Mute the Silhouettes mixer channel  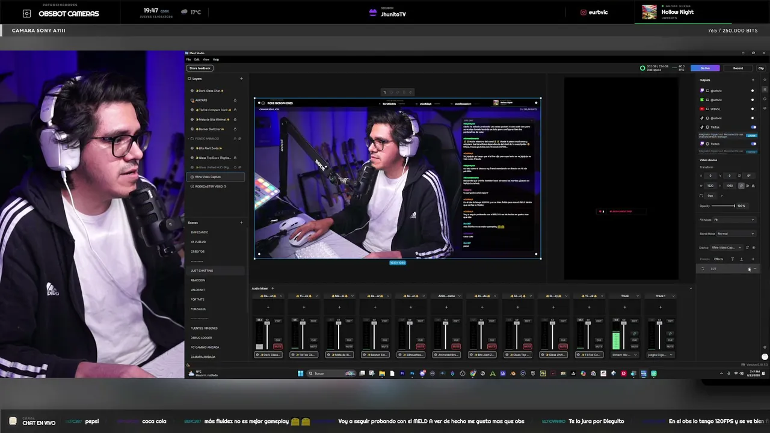[420, 346]
